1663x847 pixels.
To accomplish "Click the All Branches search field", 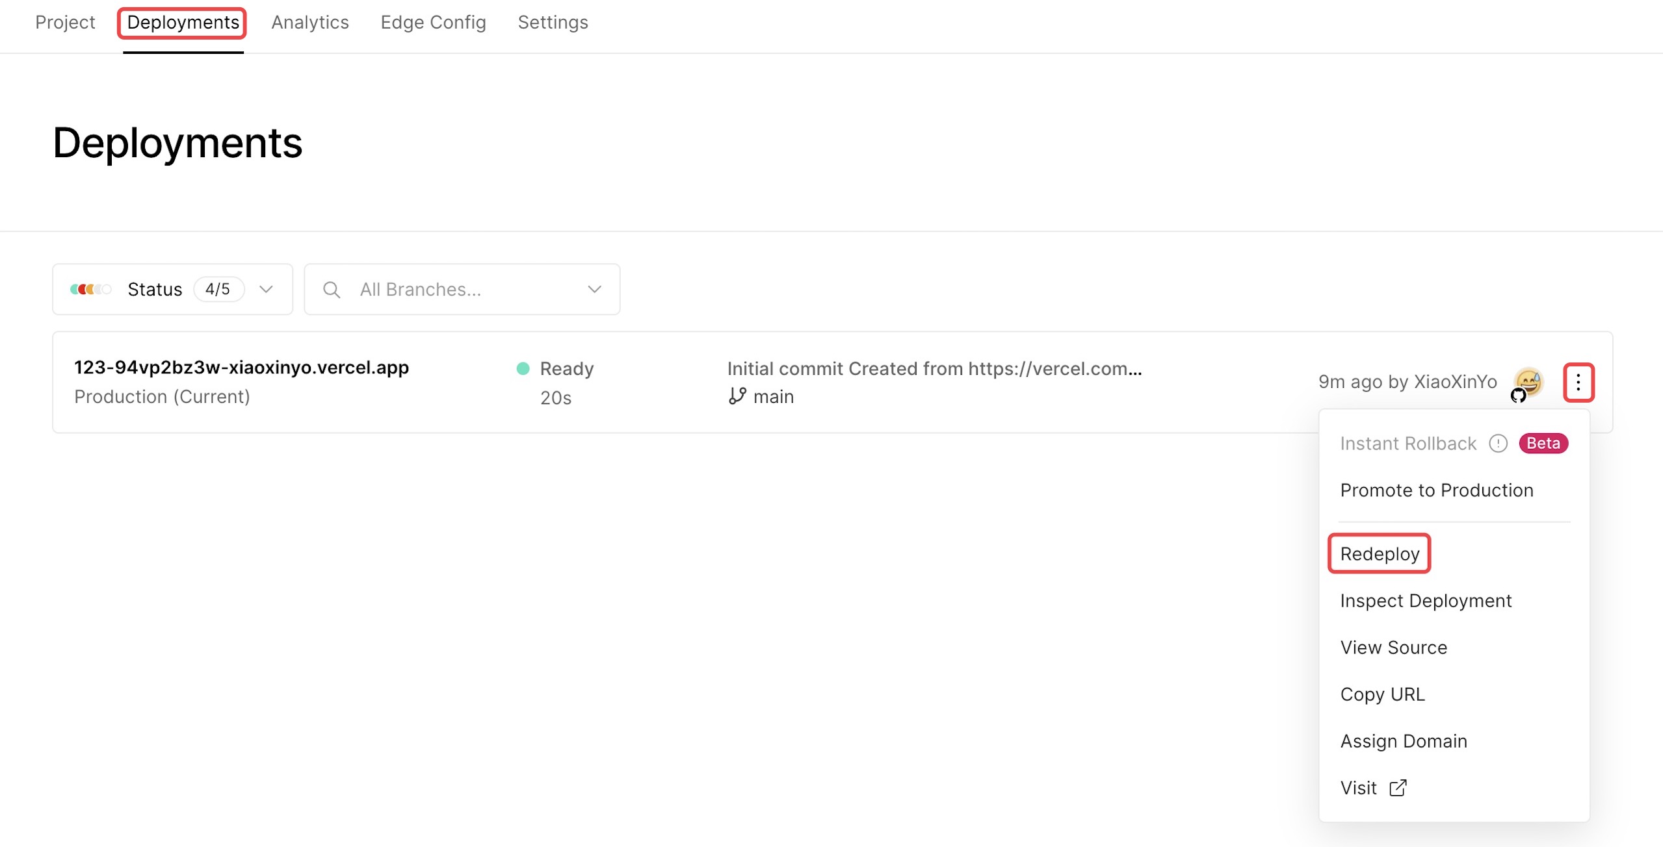I will (x=462, y=289).
